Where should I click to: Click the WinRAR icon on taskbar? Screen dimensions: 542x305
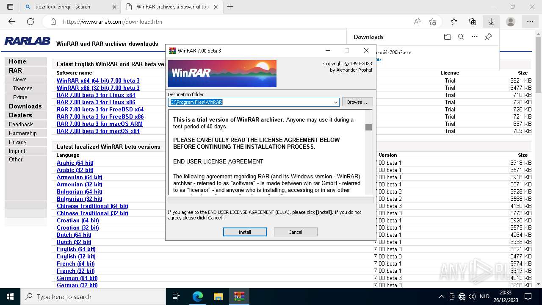point(239,297)
